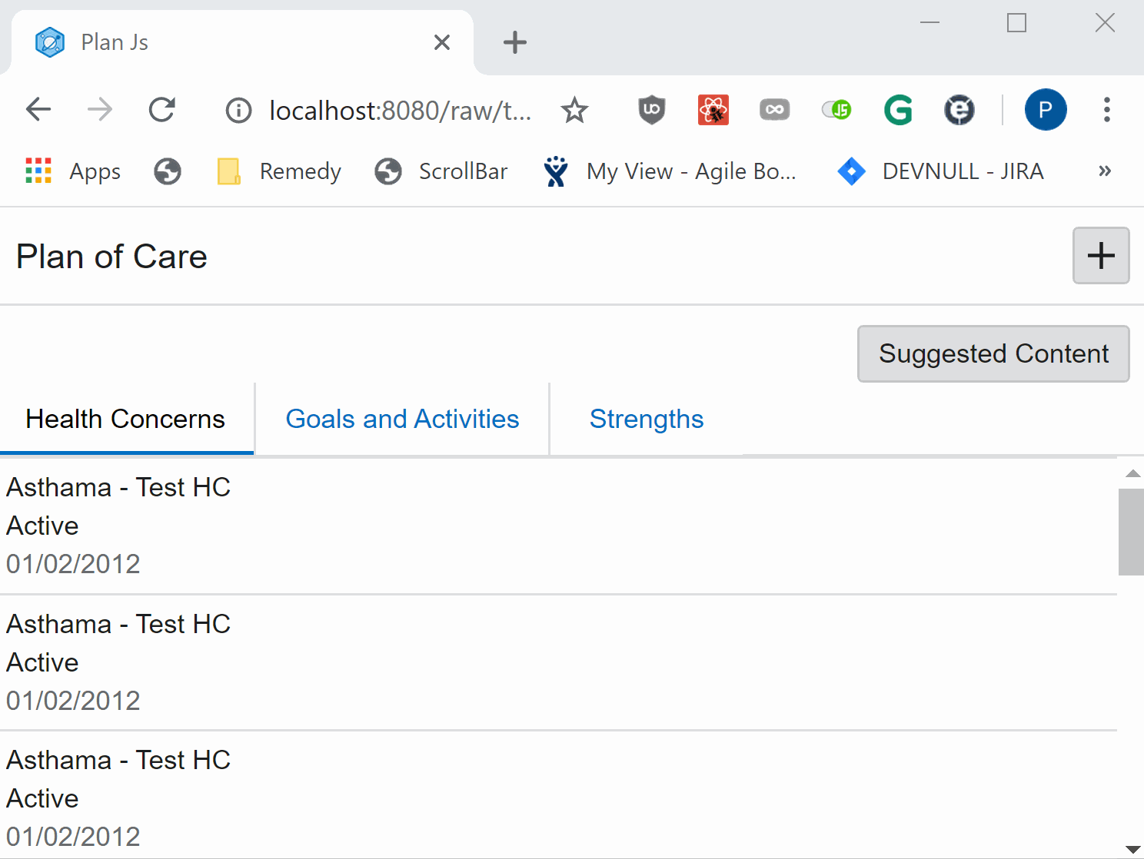
Task: Click the localhost address bar
Action: (x=399, y=111)
